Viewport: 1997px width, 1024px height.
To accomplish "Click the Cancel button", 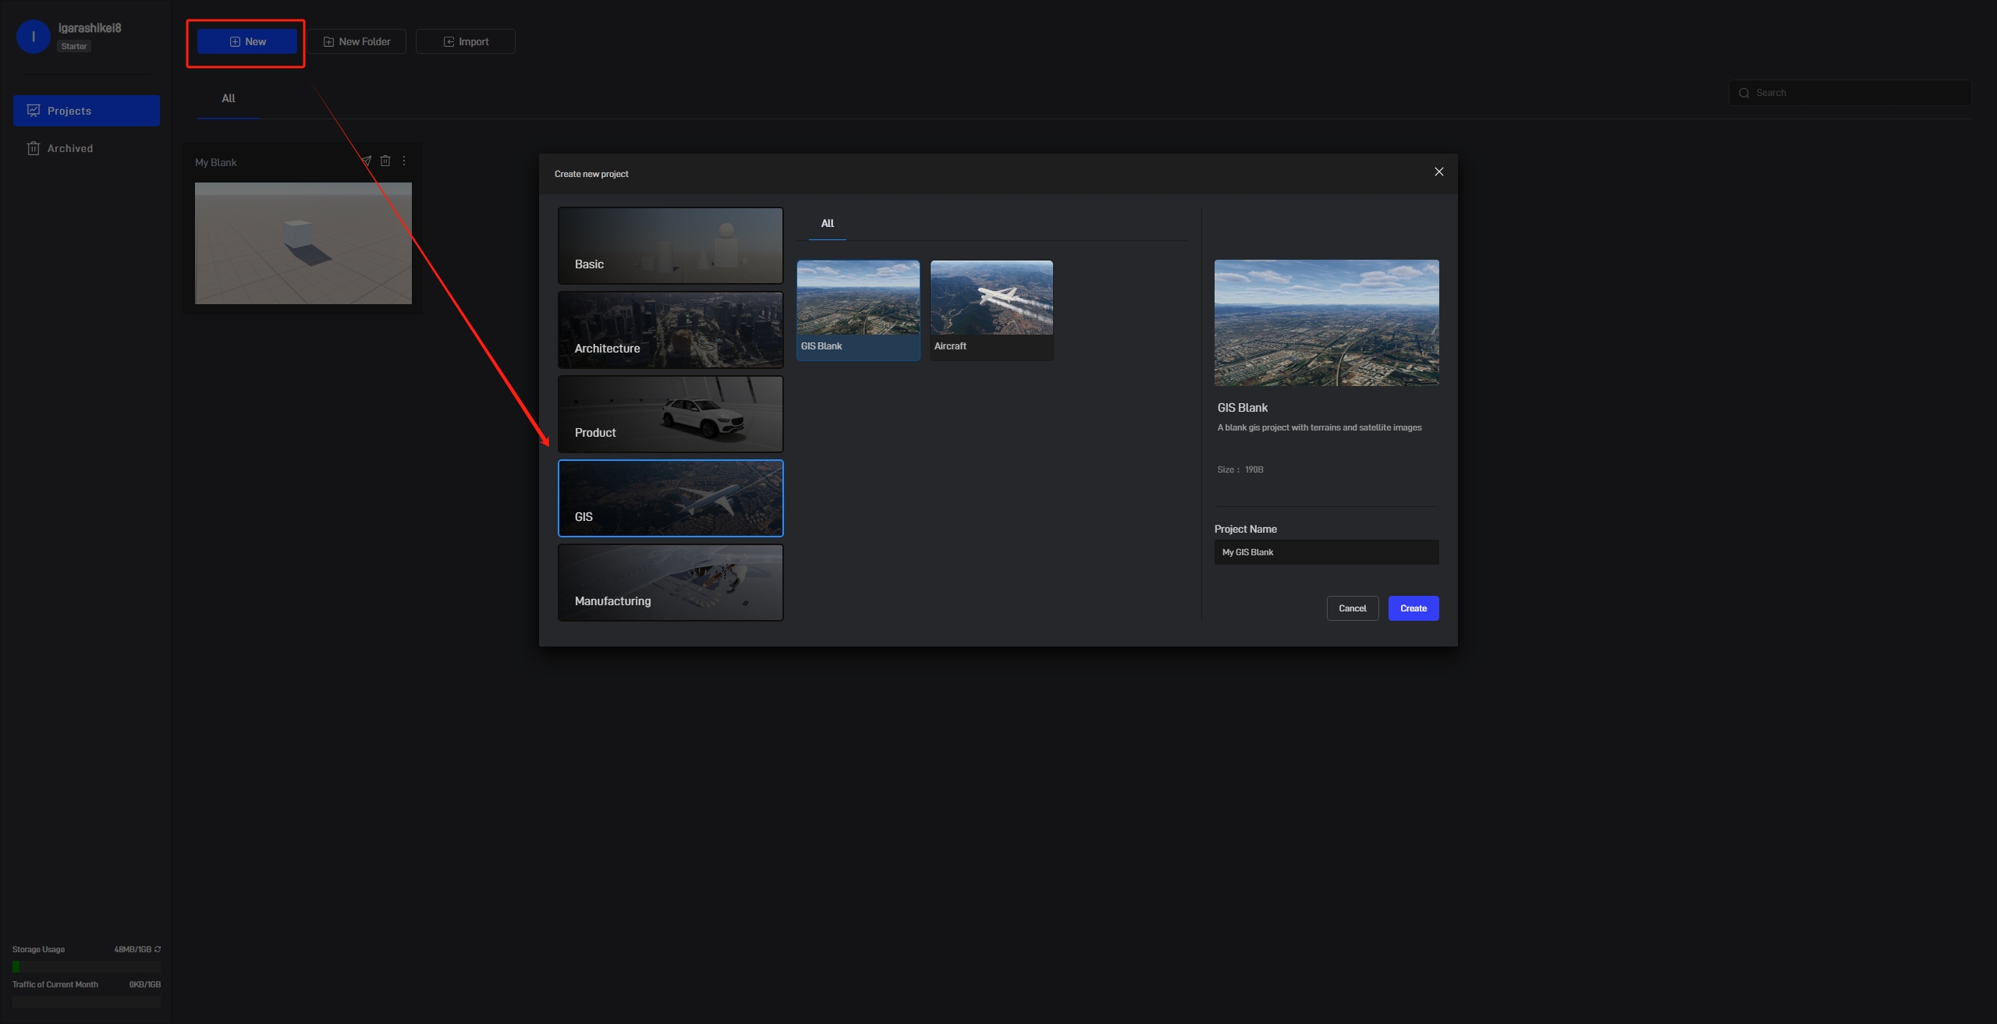I will click(1353, 608).
